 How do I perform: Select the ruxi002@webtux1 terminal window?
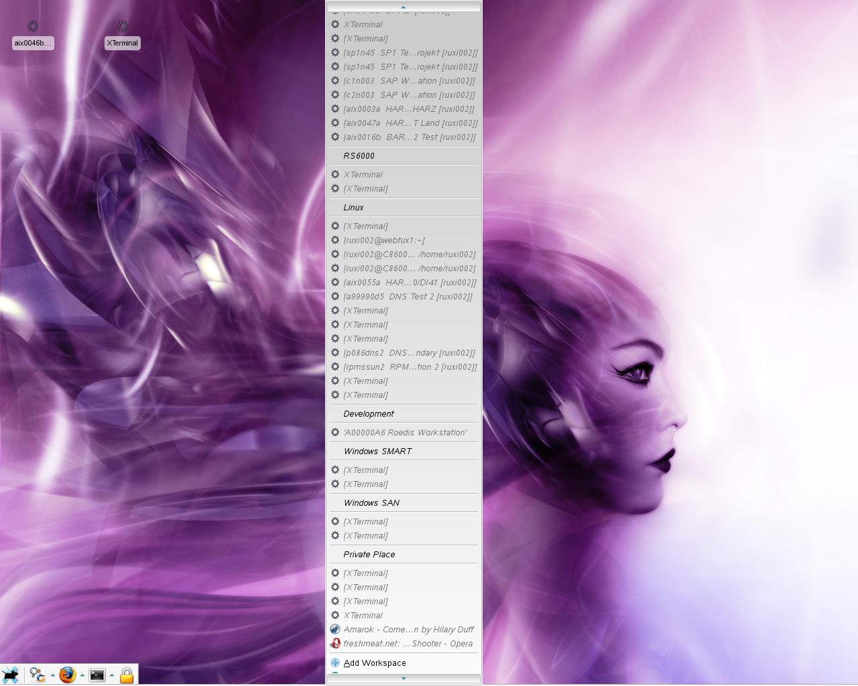[x=383, y=240]
